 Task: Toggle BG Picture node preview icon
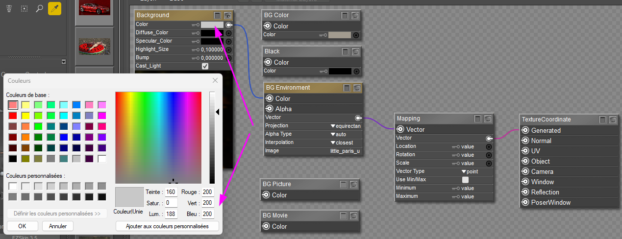(354, 184)
